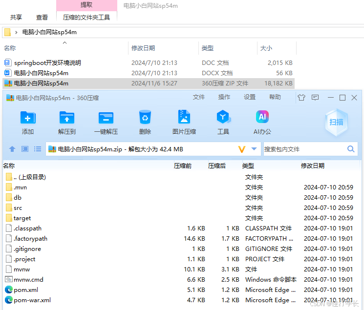Switch to the icon view mode button

(25, 149)
